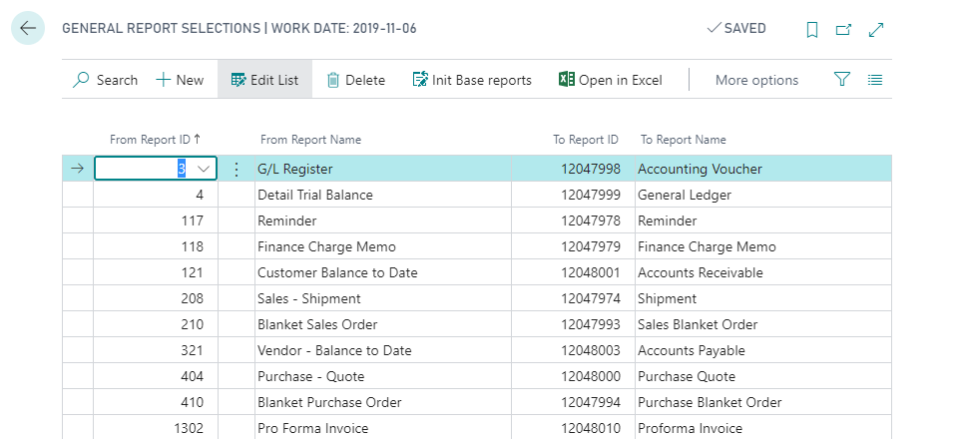Screen dimensions: 957x439
Task: Select the Sales - Shipment cell
Action: click(382, 298)
